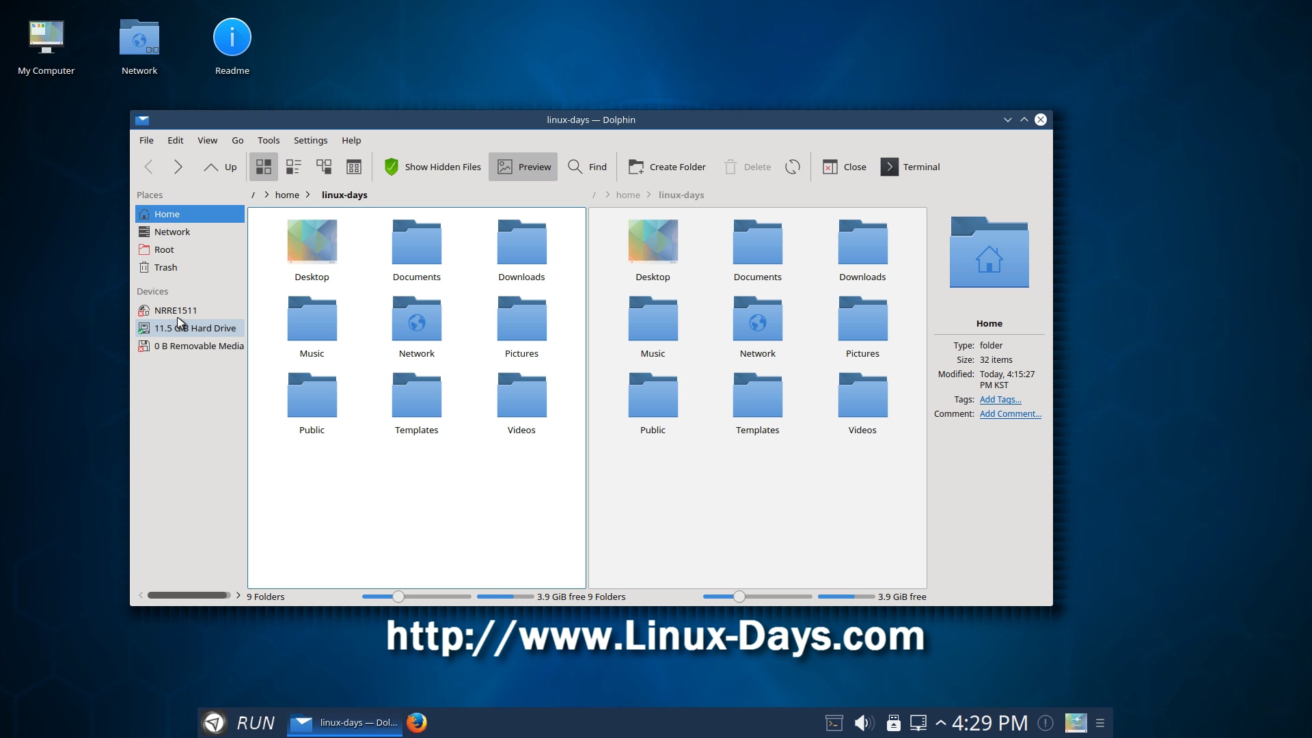Click the Create Folder button
Screen dimensions: 1312x738
[x=667, y=167]
